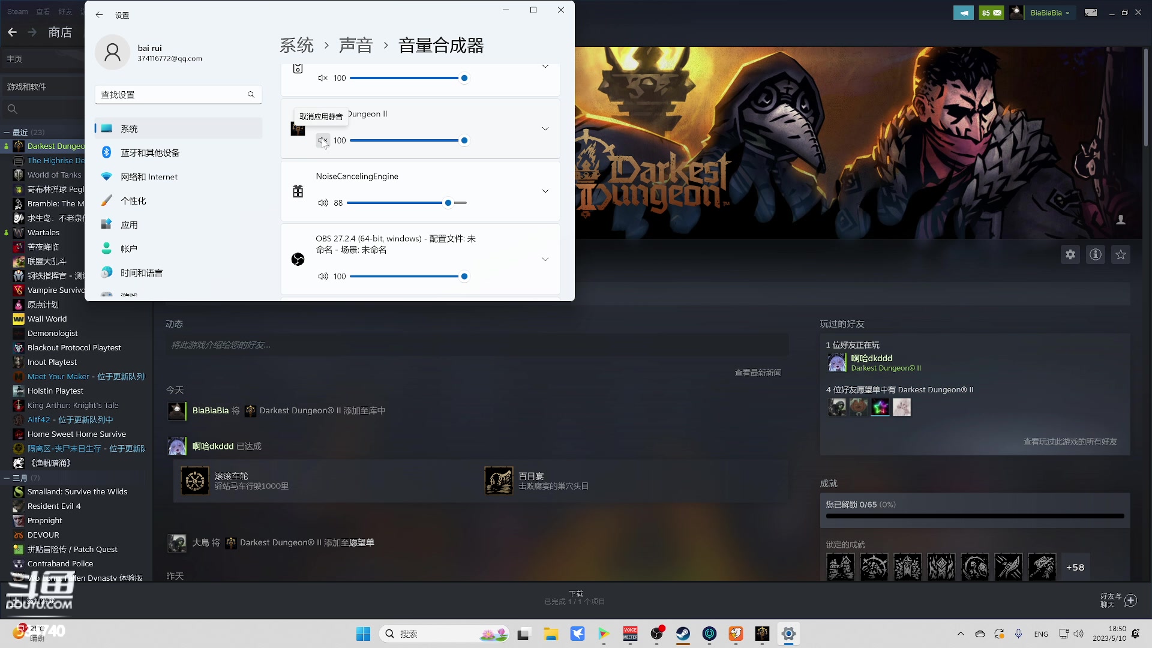
Task: Select Wartales in the Steam library
Action: [x=43, y=233]
